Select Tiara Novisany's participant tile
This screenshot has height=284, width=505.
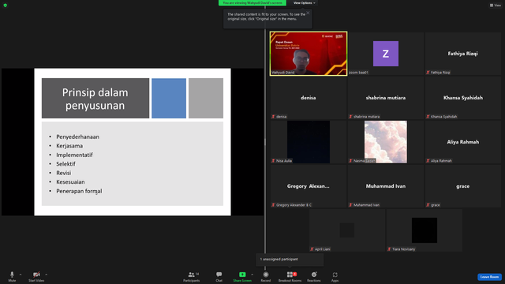point(425,230)
